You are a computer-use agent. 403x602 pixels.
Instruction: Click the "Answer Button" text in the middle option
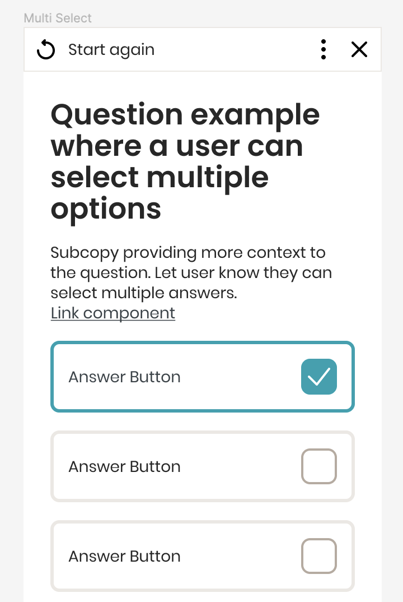pyautogui.click(x=124, y=466)
